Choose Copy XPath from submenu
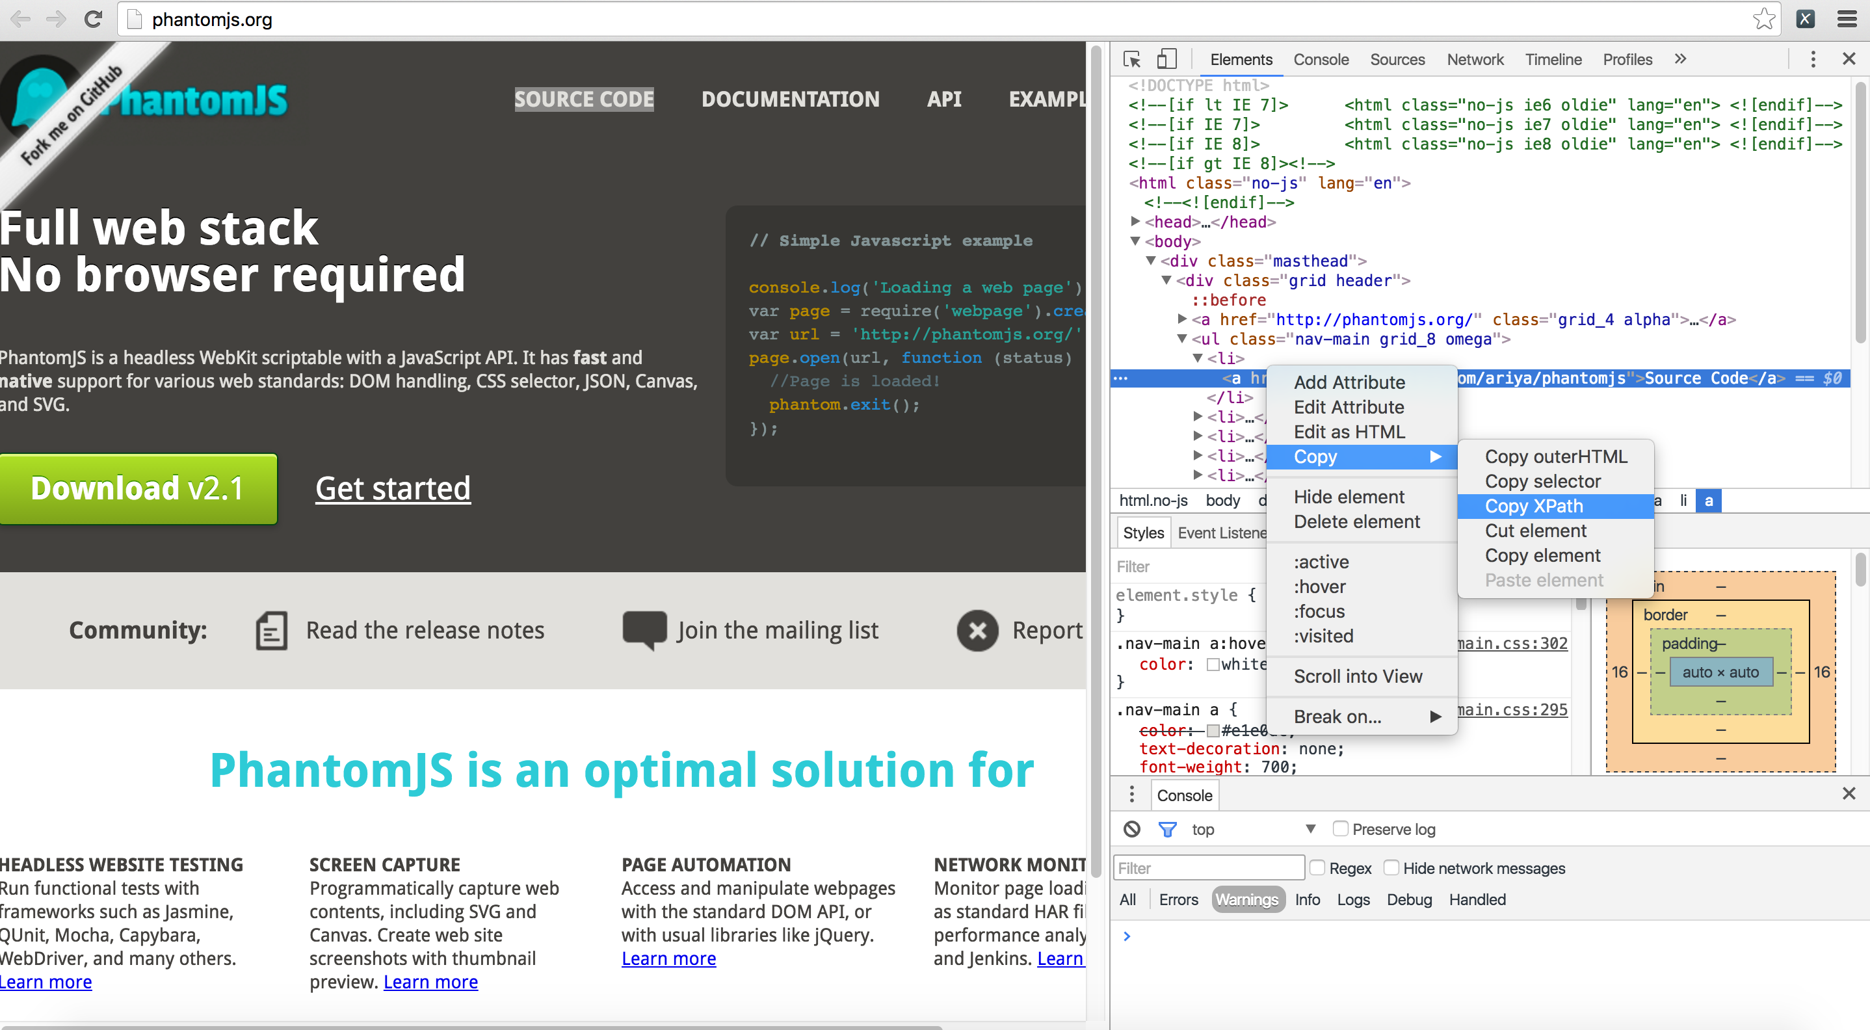 click(1555, 506)
